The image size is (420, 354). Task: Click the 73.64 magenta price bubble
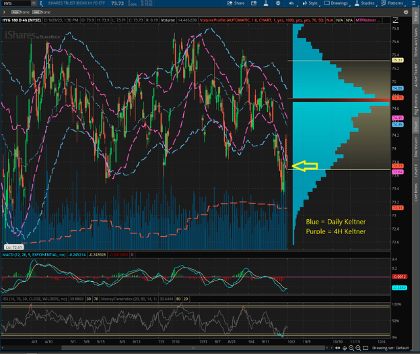point(398,172)
